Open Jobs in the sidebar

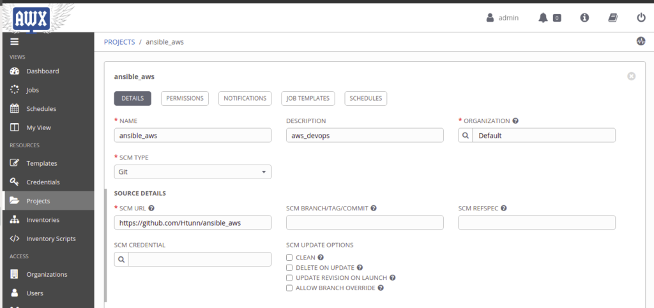33,90
